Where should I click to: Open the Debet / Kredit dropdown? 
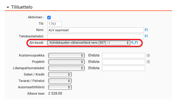[x=60, y=74]
